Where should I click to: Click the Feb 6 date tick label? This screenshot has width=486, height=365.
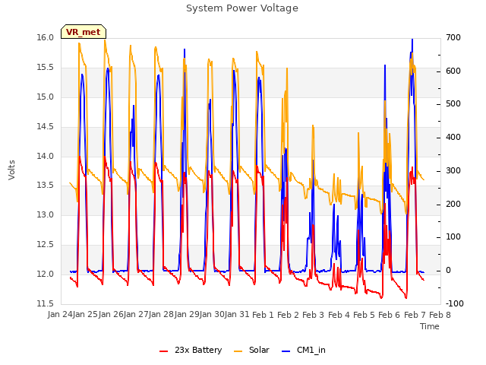point(390,315)
